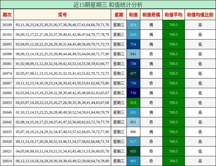Viewport: 216px width, 166px height.
Task: Click issue number 26060
Action: click(7, 93)
